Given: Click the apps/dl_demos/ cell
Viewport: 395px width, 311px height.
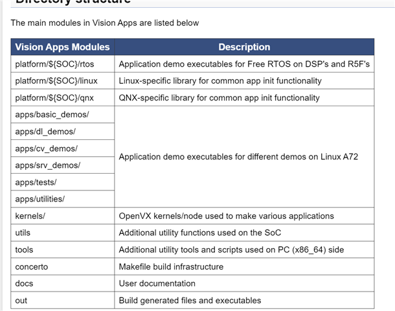Looking at the screenshot, I should [62, 132].
